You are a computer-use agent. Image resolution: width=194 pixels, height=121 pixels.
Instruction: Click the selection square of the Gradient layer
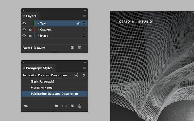point(84,29)
